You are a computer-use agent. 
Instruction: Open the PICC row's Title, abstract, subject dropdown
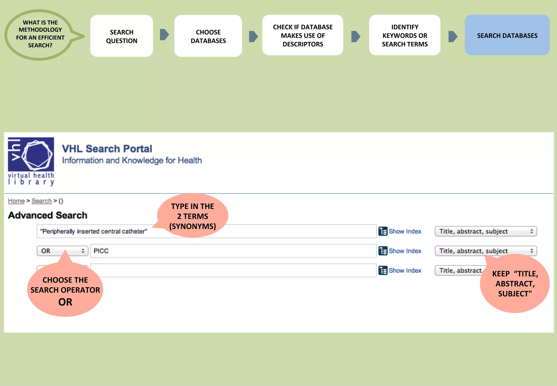pyautogui.click(x=486, y=251)
